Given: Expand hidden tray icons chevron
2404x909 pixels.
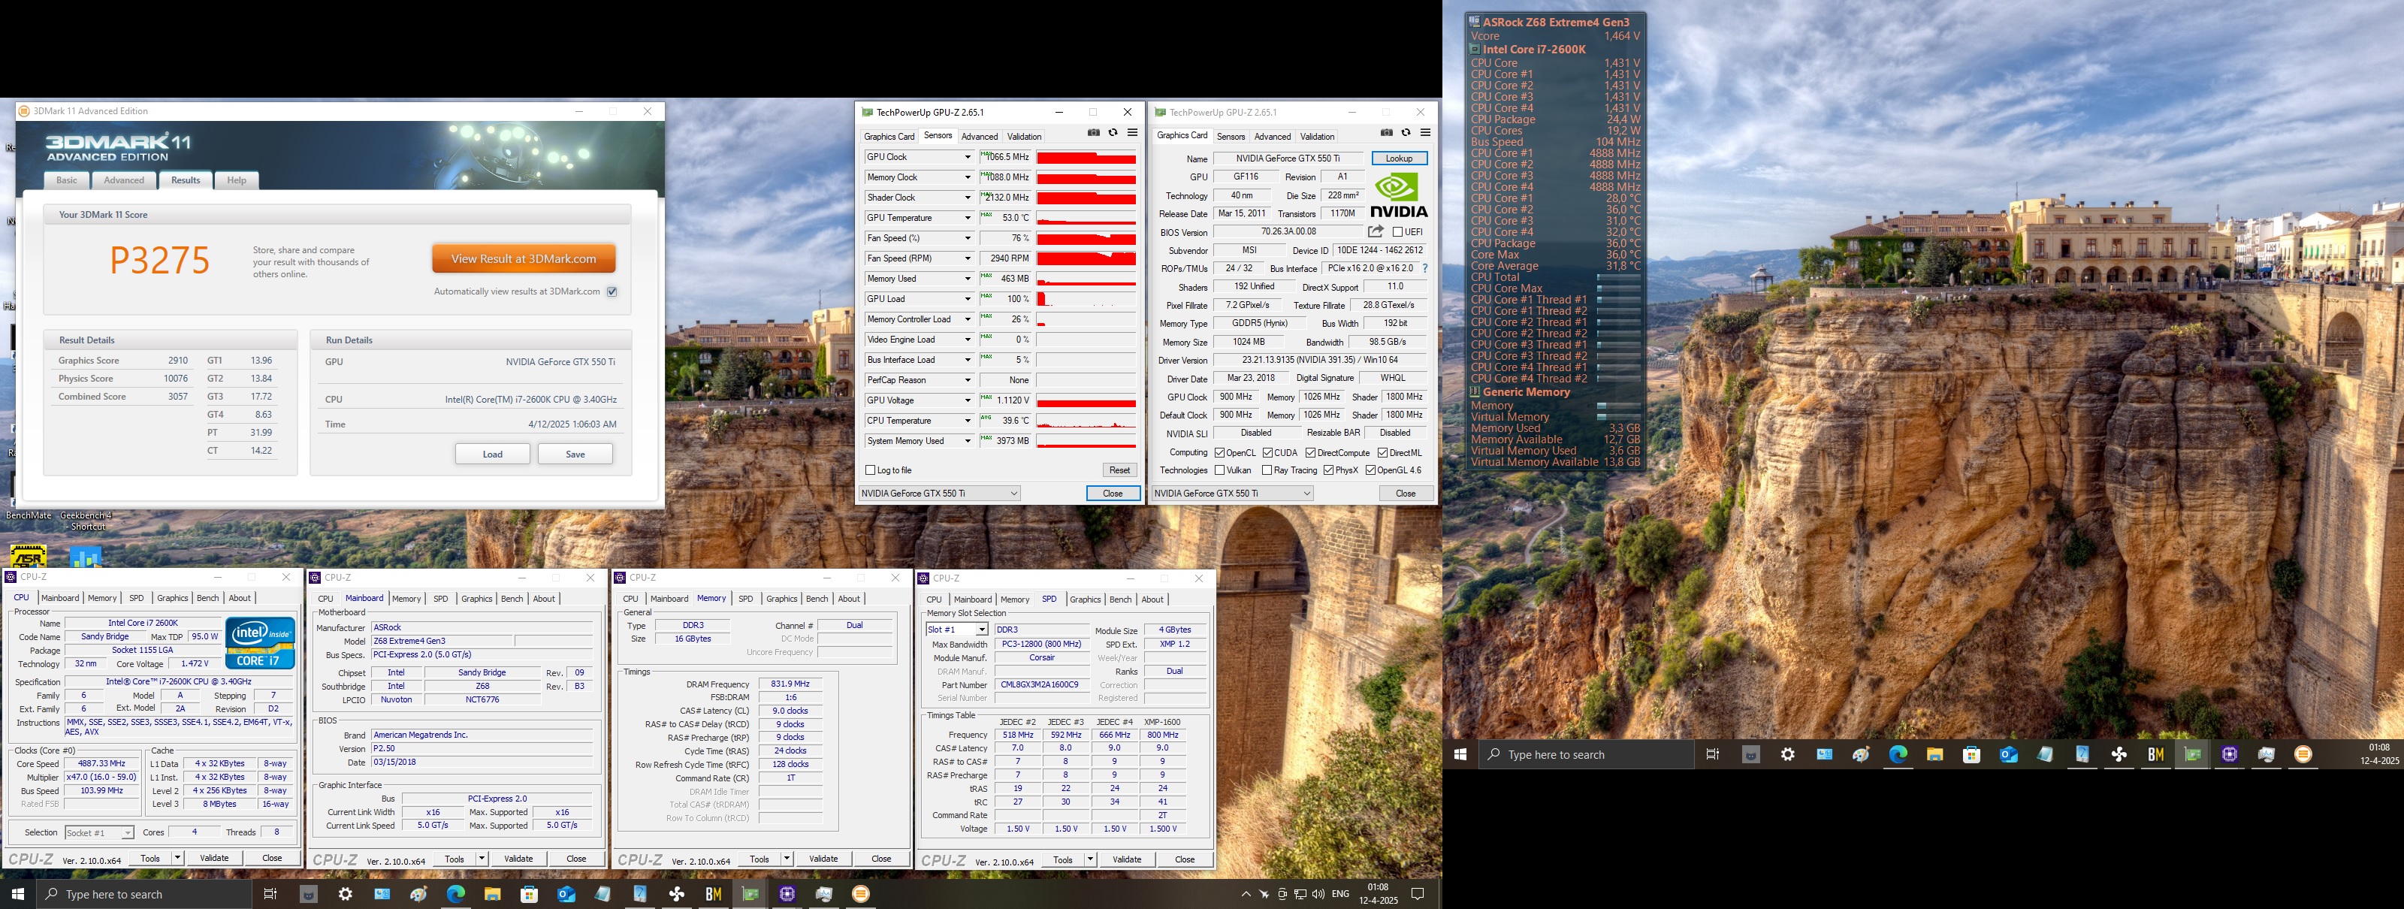Looking at the screenshot, I should (1245, 894).
